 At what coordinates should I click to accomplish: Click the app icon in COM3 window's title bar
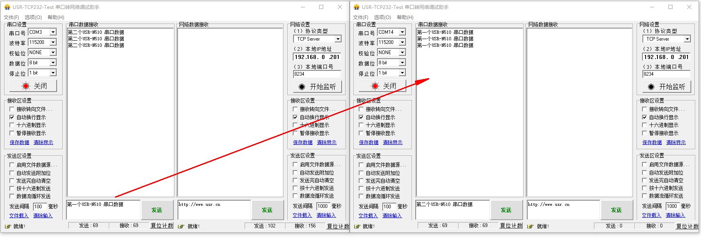coord(7,7)
